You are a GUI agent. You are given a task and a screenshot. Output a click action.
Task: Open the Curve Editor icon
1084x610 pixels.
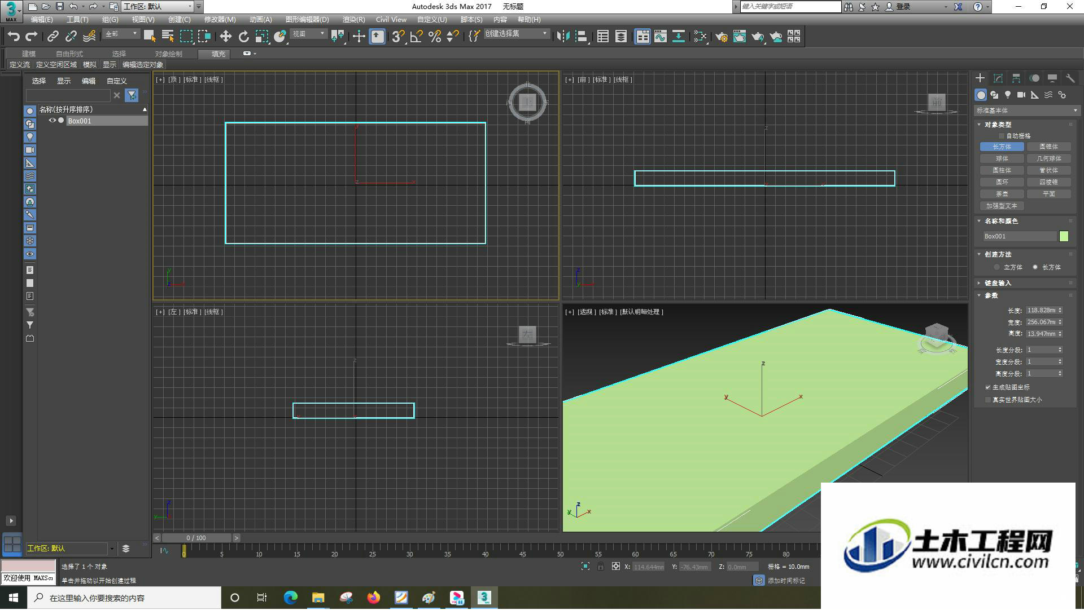click(661, 37)
